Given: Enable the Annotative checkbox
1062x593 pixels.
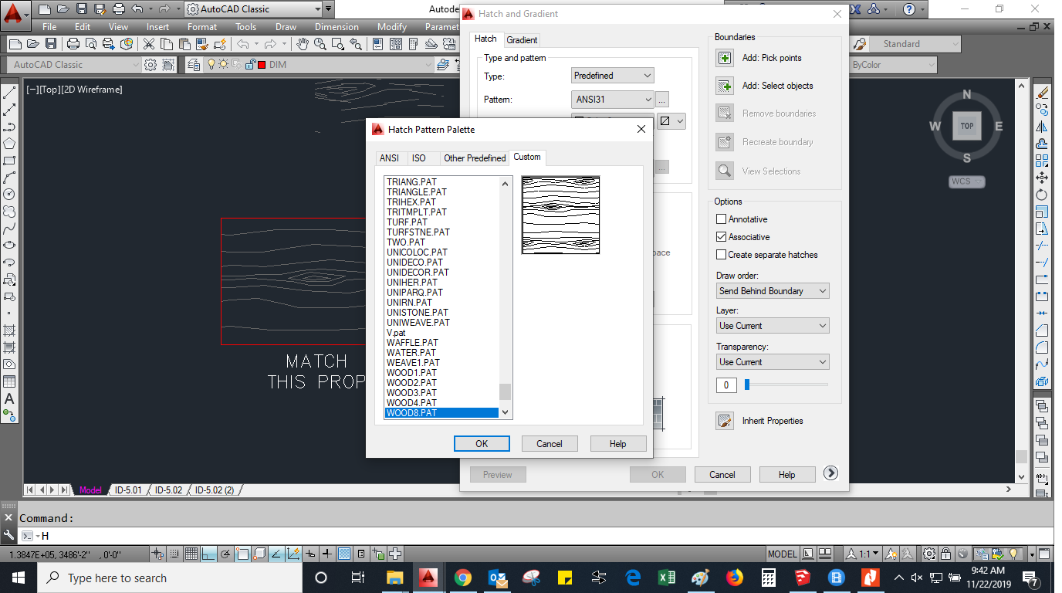Looking at the screenshot, I should pyautogui.click(x=722, y=219).
